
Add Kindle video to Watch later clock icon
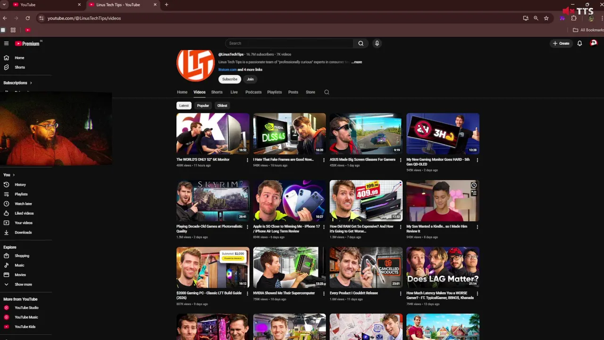pyautogui.click(x=474, y=186)
